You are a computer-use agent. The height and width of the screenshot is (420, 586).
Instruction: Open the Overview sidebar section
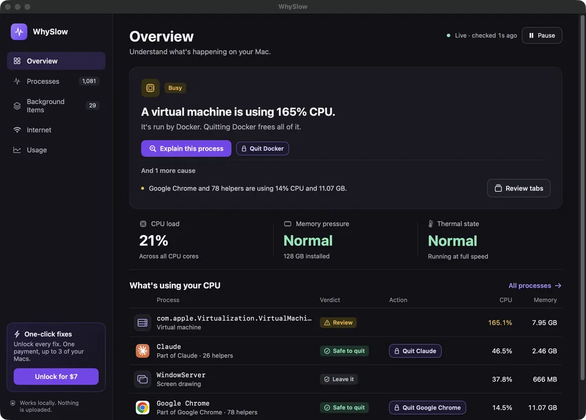click(x=56, y=61)
